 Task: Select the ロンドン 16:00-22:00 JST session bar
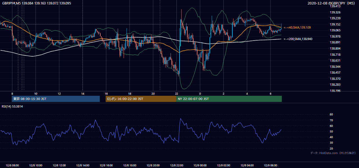pyautogui.click(x=141, y=99)
